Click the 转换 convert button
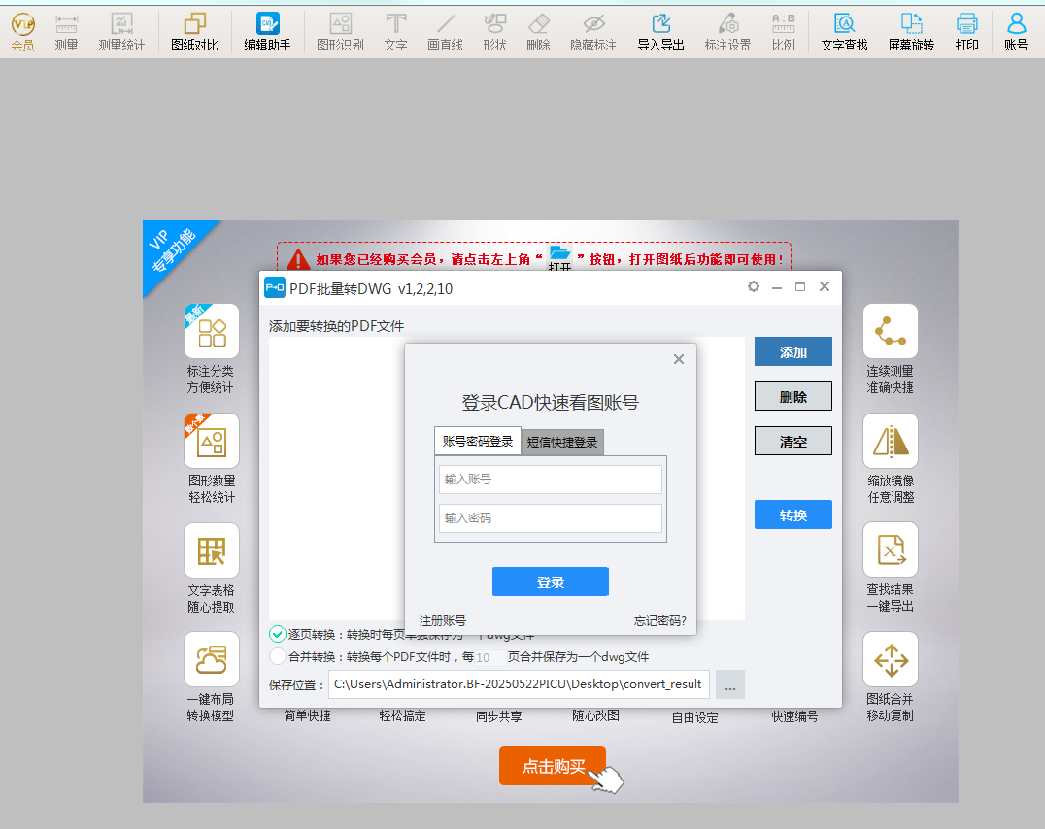Screen dimensions: 1045x829 coord(793,514)
